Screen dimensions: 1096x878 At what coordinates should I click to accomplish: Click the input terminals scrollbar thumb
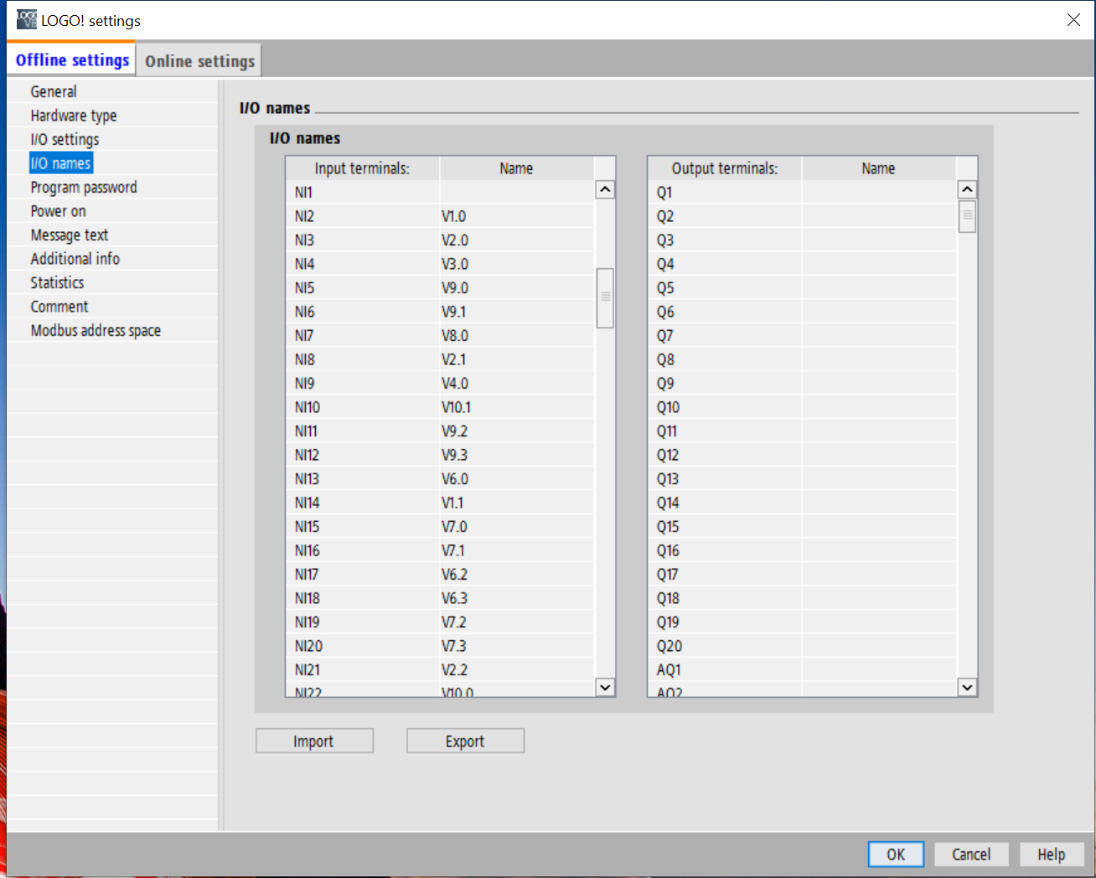tap(605, 297)
